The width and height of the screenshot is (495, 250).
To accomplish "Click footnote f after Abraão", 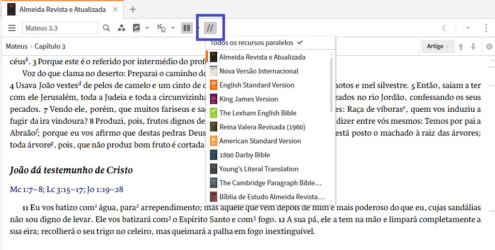I will click(x=36, y=132).
